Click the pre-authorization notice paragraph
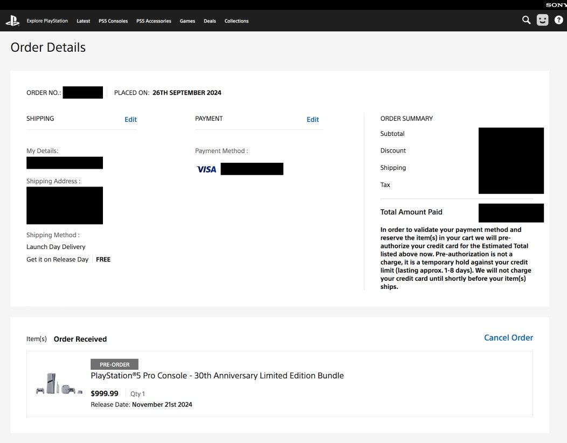This screenshot has height=443, width=567. 455,258
